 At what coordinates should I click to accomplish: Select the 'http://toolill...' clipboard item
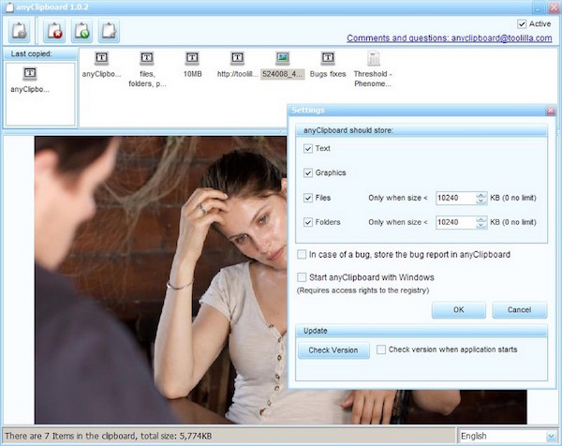237,65
